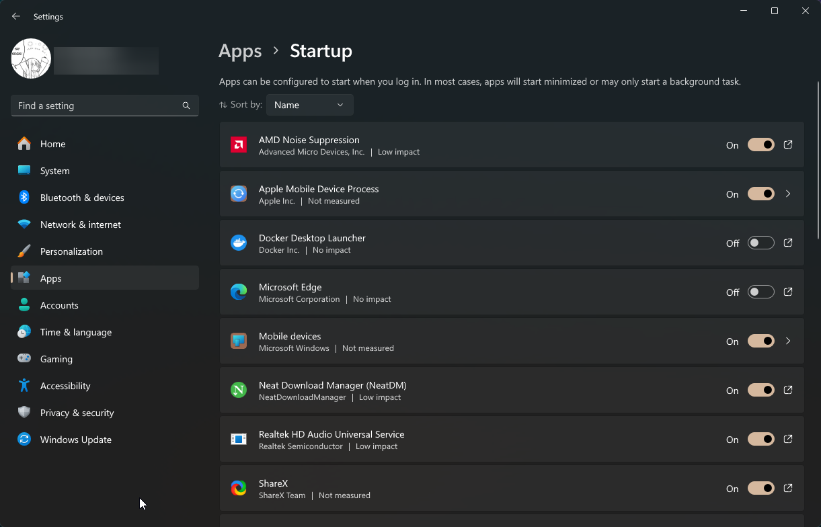This screenshot has height=527, width=821.
Task: Open Neat Download Manager external link icon
Action: click(788, 390)
